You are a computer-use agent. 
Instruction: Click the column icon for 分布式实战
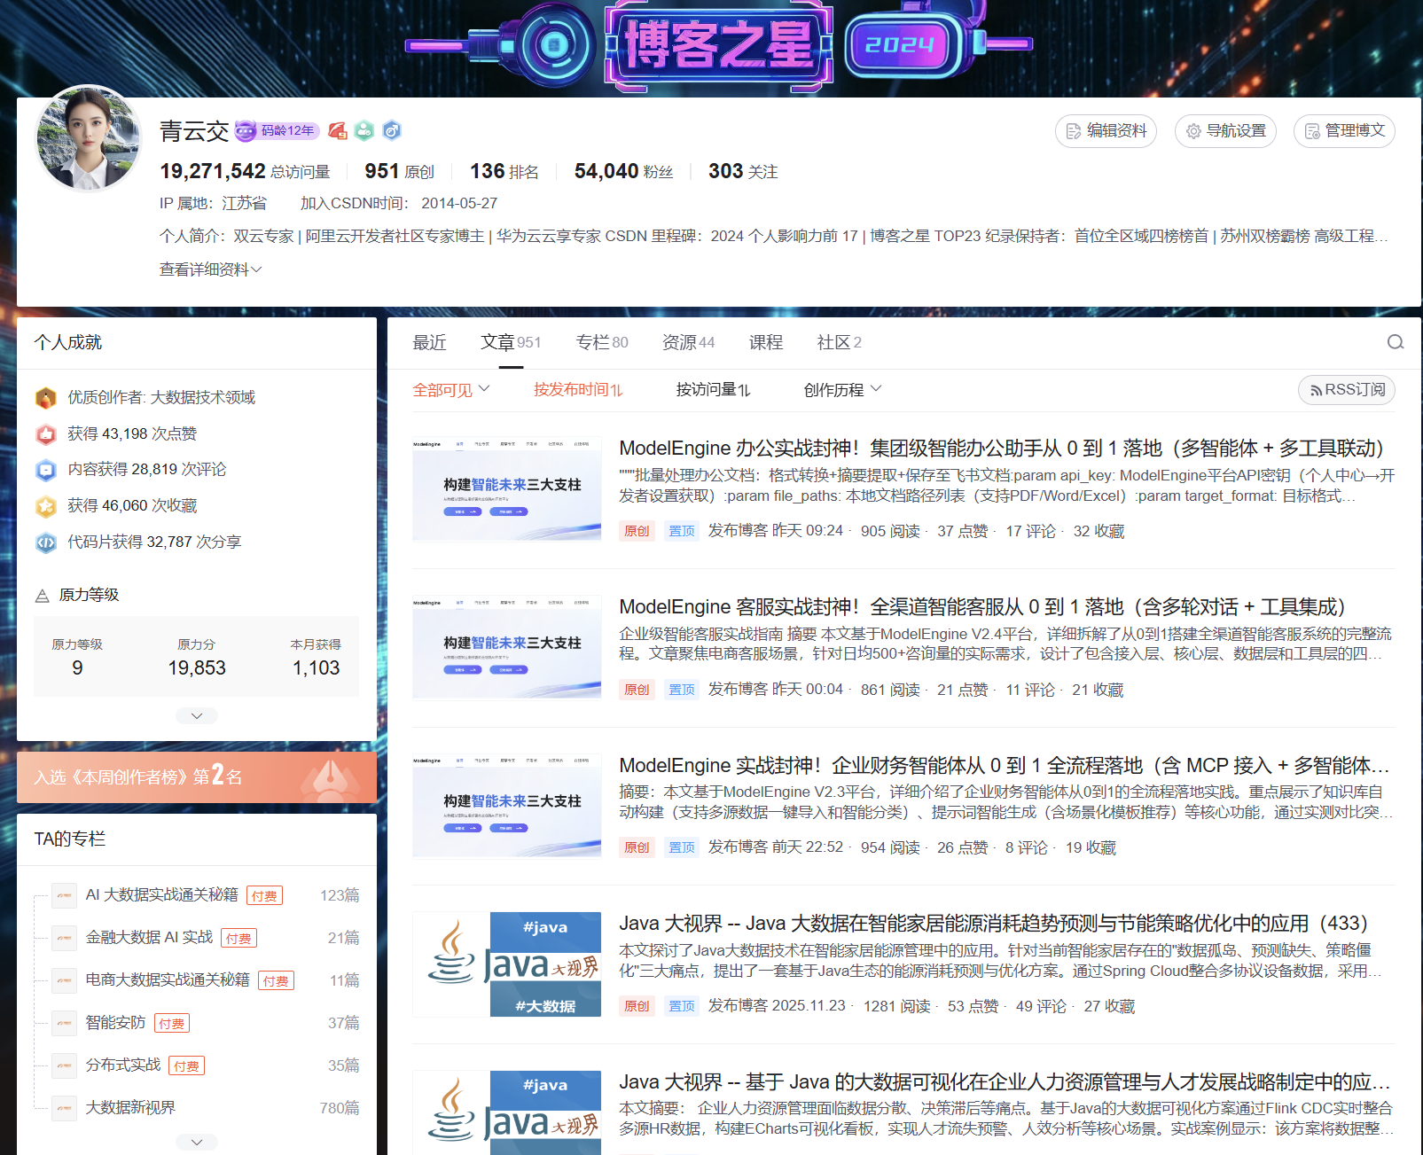point(64,1065)
